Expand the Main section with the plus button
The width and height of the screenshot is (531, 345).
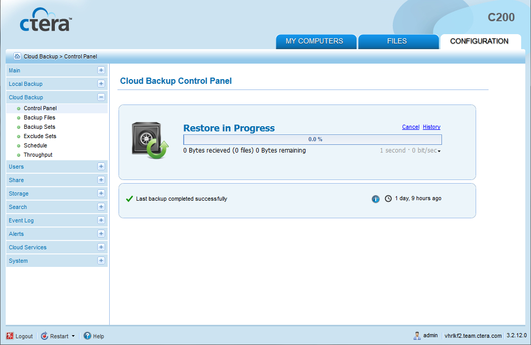[x=101, y=70]
